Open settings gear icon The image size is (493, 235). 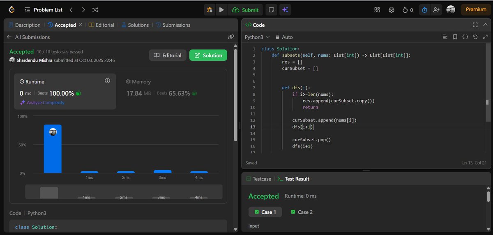(392, 10)
